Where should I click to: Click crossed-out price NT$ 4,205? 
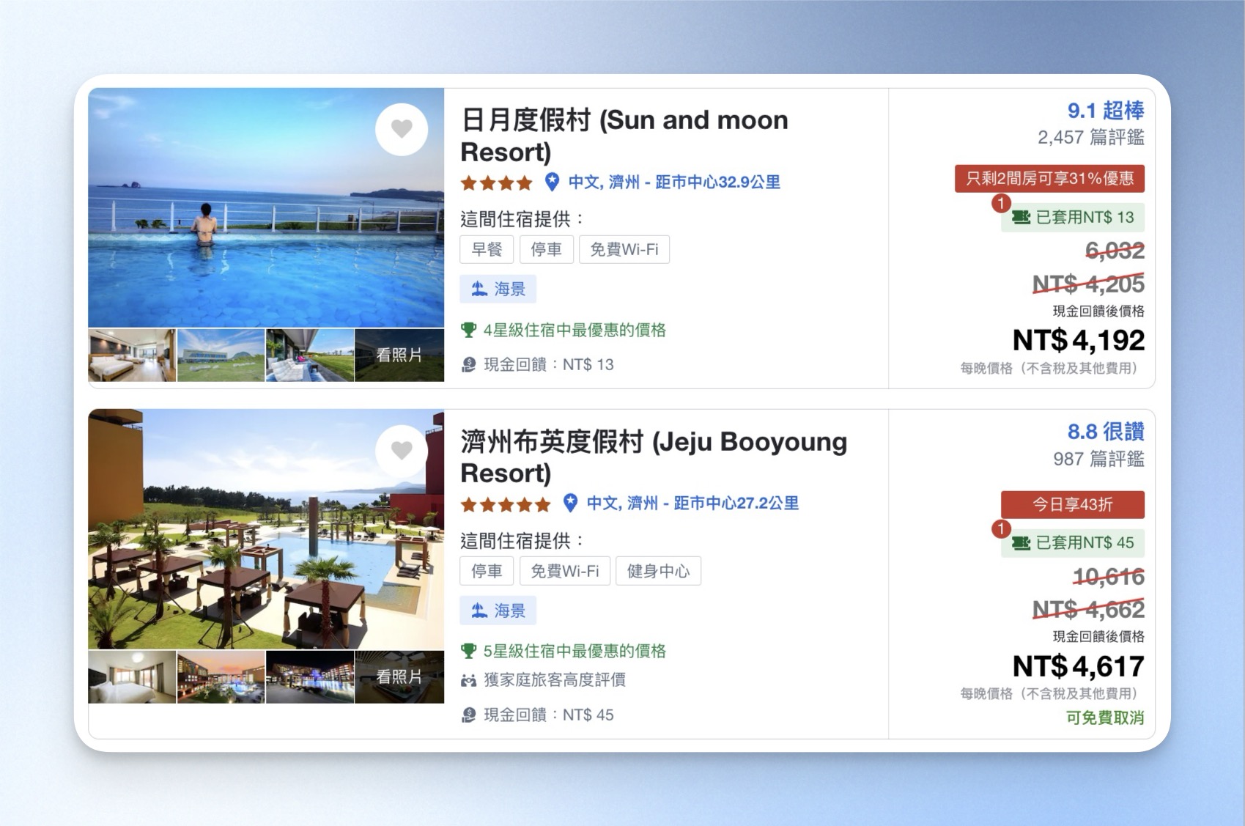tap(1088, 284)
